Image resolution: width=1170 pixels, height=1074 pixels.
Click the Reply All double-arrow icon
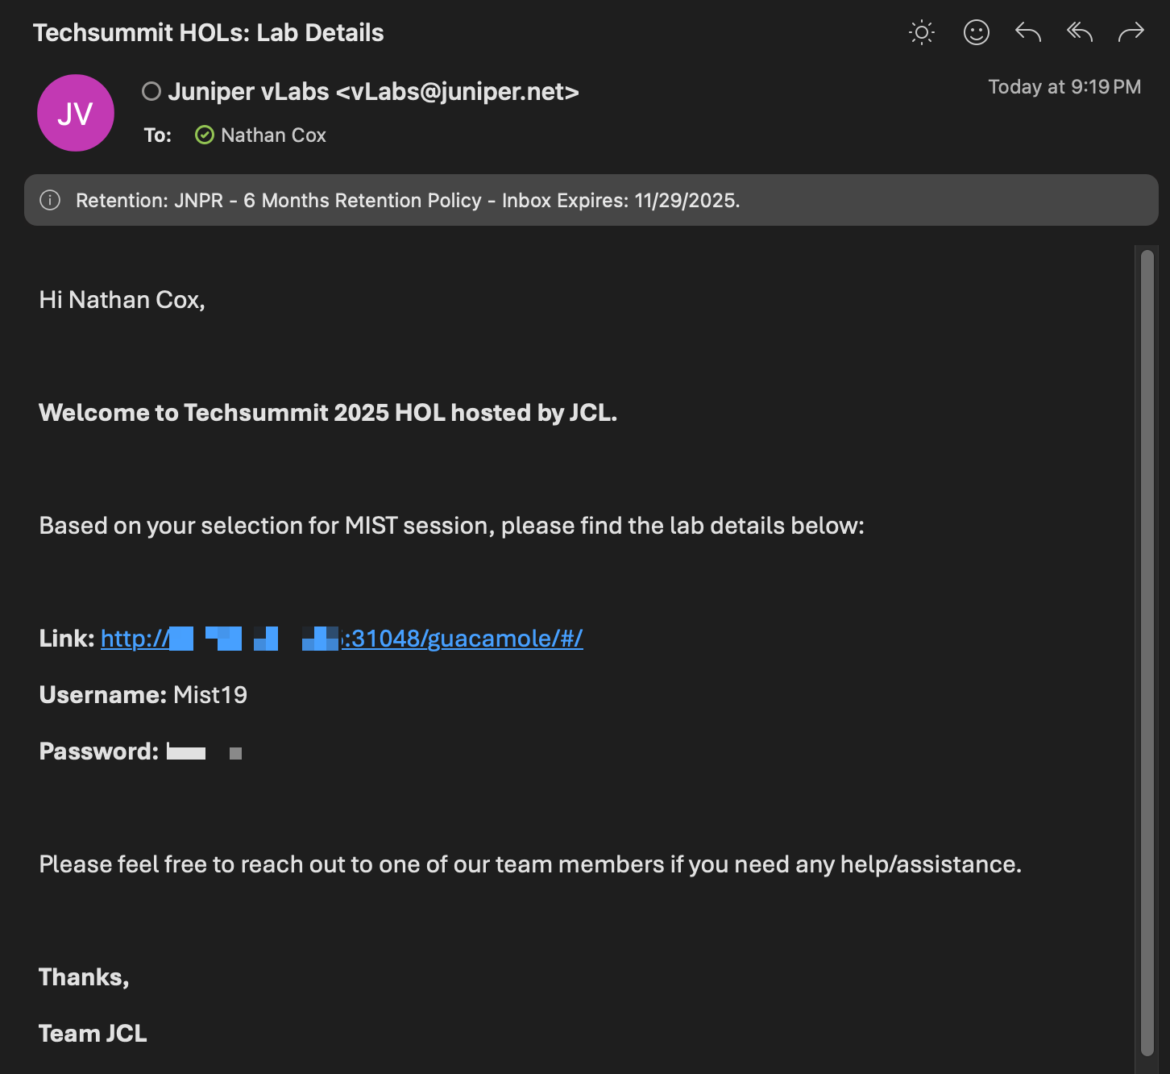click(1080, 32)
